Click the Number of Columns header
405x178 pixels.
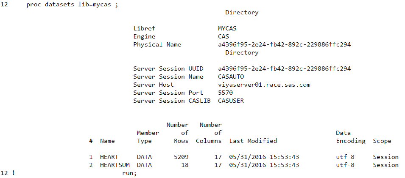click(209, 133)
